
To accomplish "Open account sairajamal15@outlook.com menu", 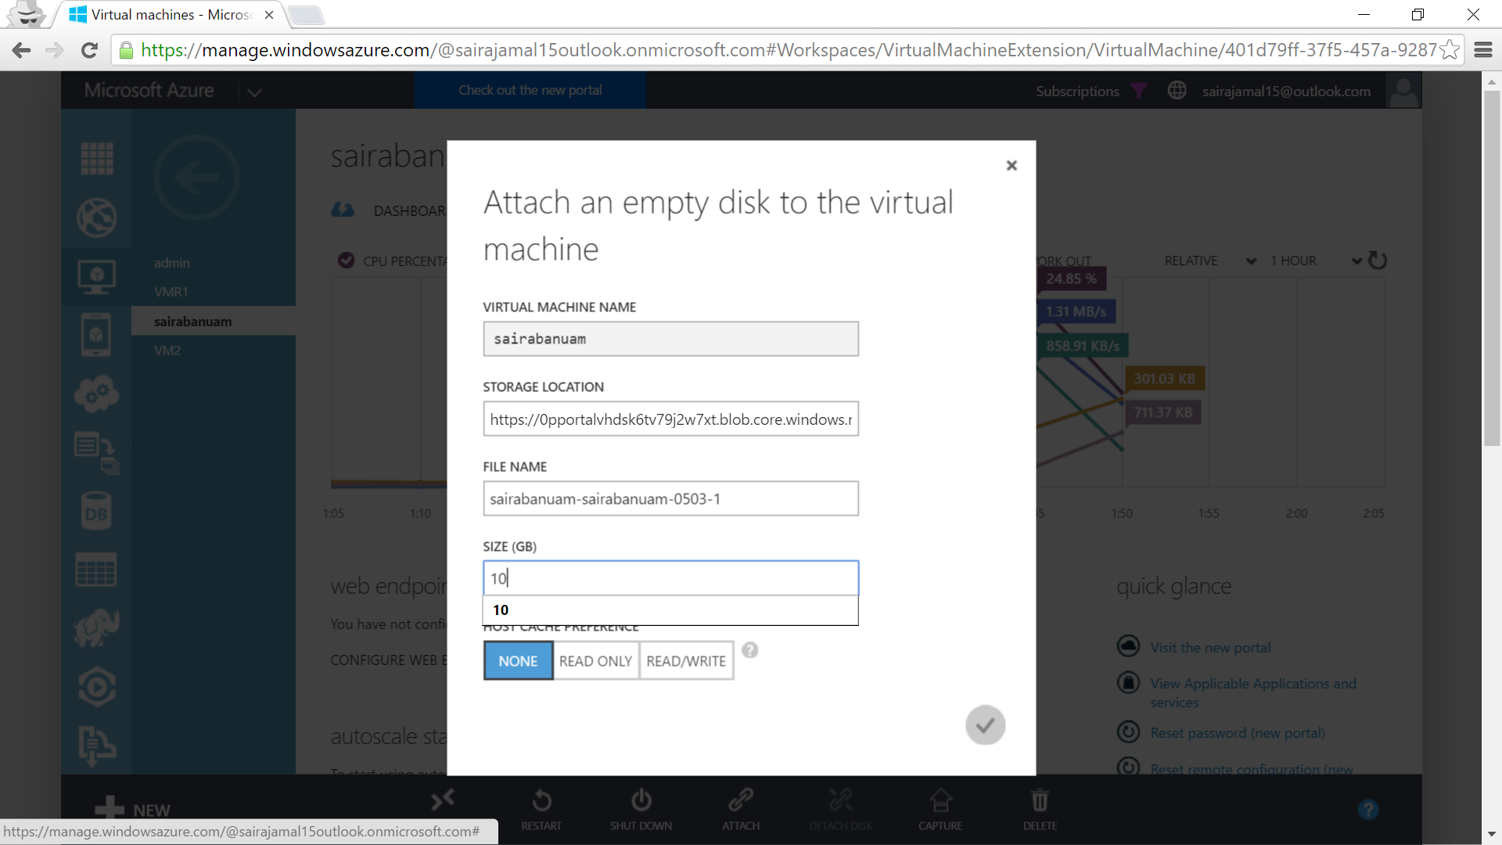I will [x=1286, y=91].
